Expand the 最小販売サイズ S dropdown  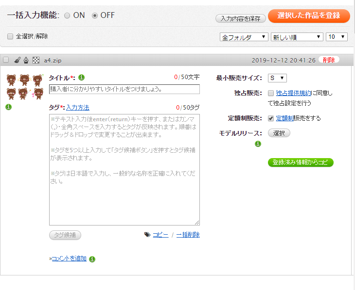(277, 78)
